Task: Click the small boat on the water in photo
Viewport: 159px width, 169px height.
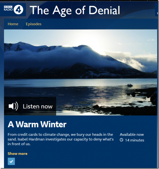Action: point(130,85)
